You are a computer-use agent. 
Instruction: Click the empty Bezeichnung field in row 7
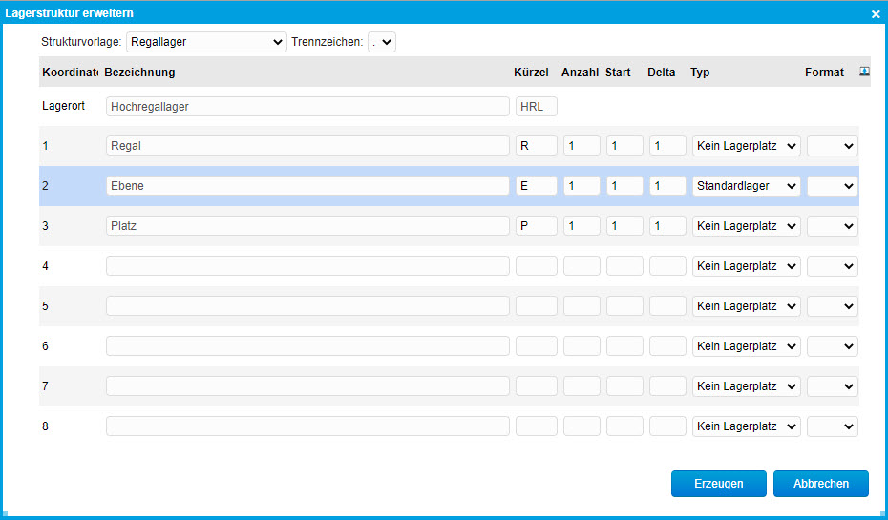(307, 386)
